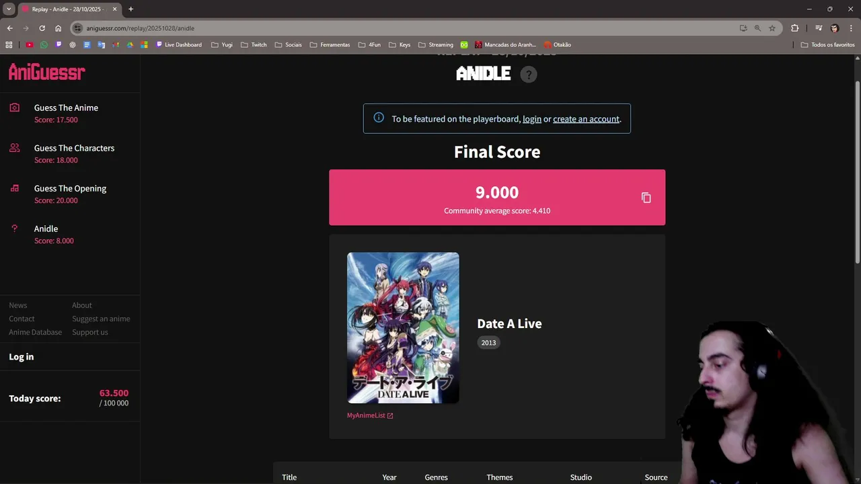Open the WhatsApp bookmark
This screenshot has width=861, height=484.
pos(44,45)
